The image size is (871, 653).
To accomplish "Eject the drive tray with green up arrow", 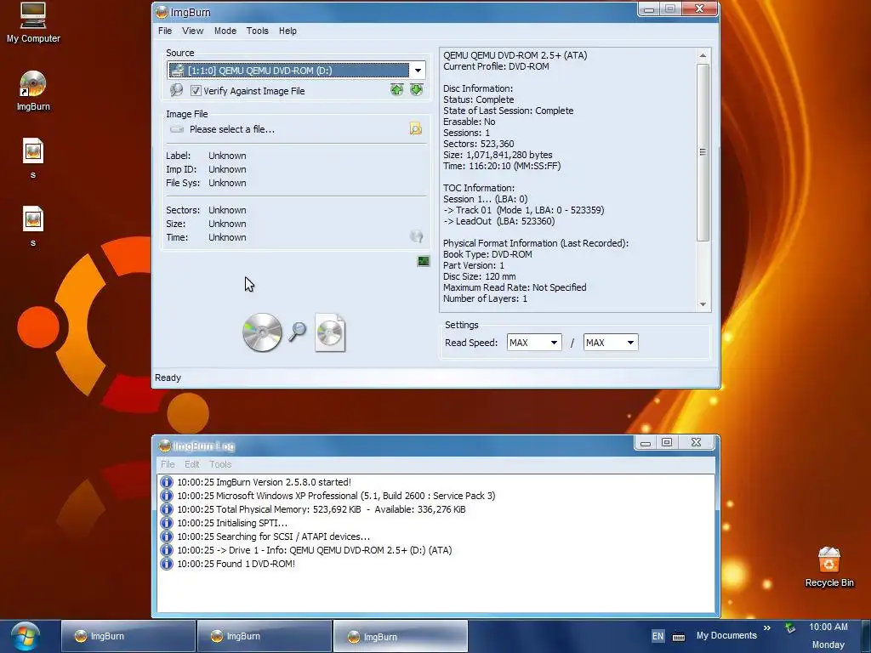I will (396, 90).
